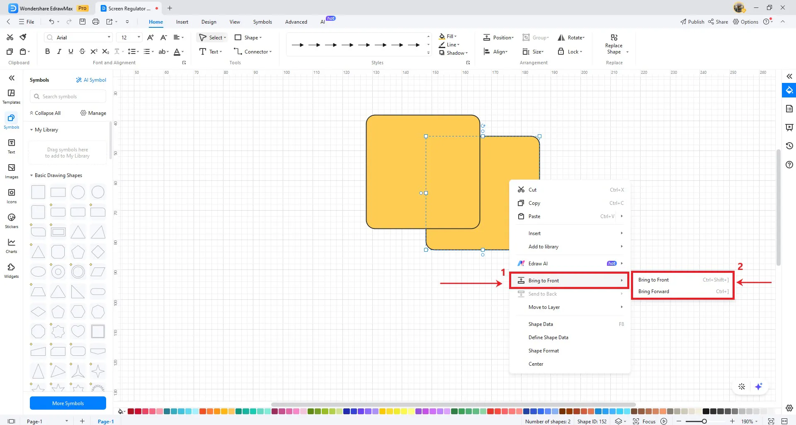Viewport: 796px width, 425px height.
Task: Click Collapse All in Symbols panel
Action: pyautogui.click(x=45, y=113)
